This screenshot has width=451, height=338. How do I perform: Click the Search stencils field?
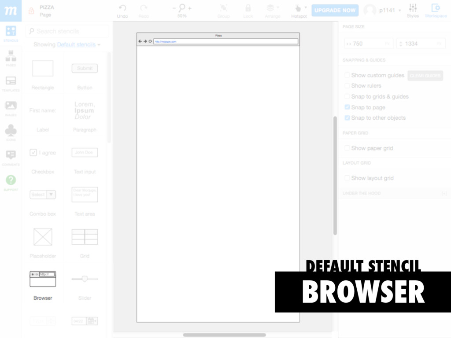[67, 31]
